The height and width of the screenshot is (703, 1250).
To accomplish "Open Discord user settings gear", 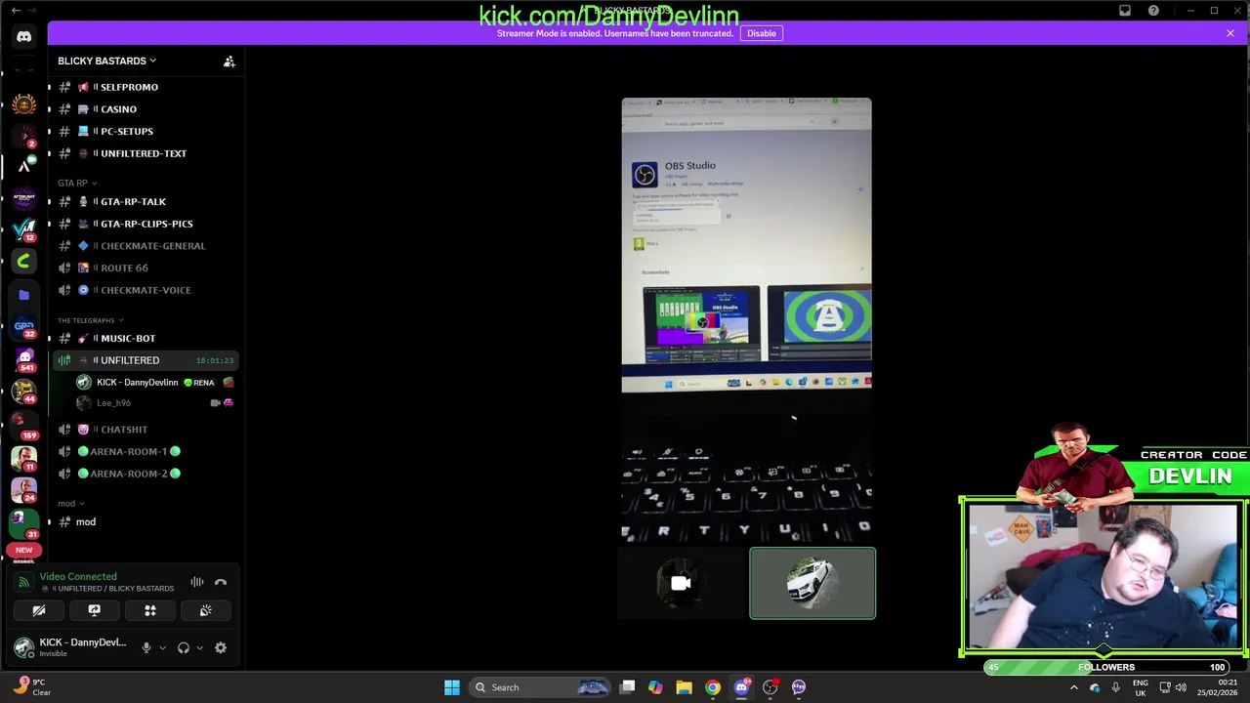I will pos(221,647).
